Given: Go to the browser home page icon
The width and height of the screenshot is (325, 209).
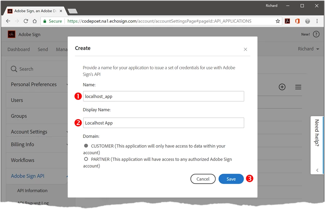Looking at the screenshot, I should point(35,21).
